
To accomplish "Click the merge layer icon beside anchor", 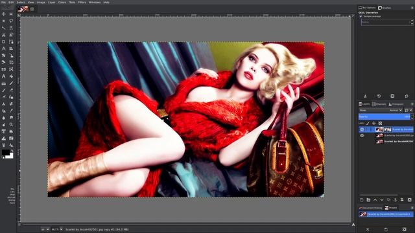I will 402,200.
